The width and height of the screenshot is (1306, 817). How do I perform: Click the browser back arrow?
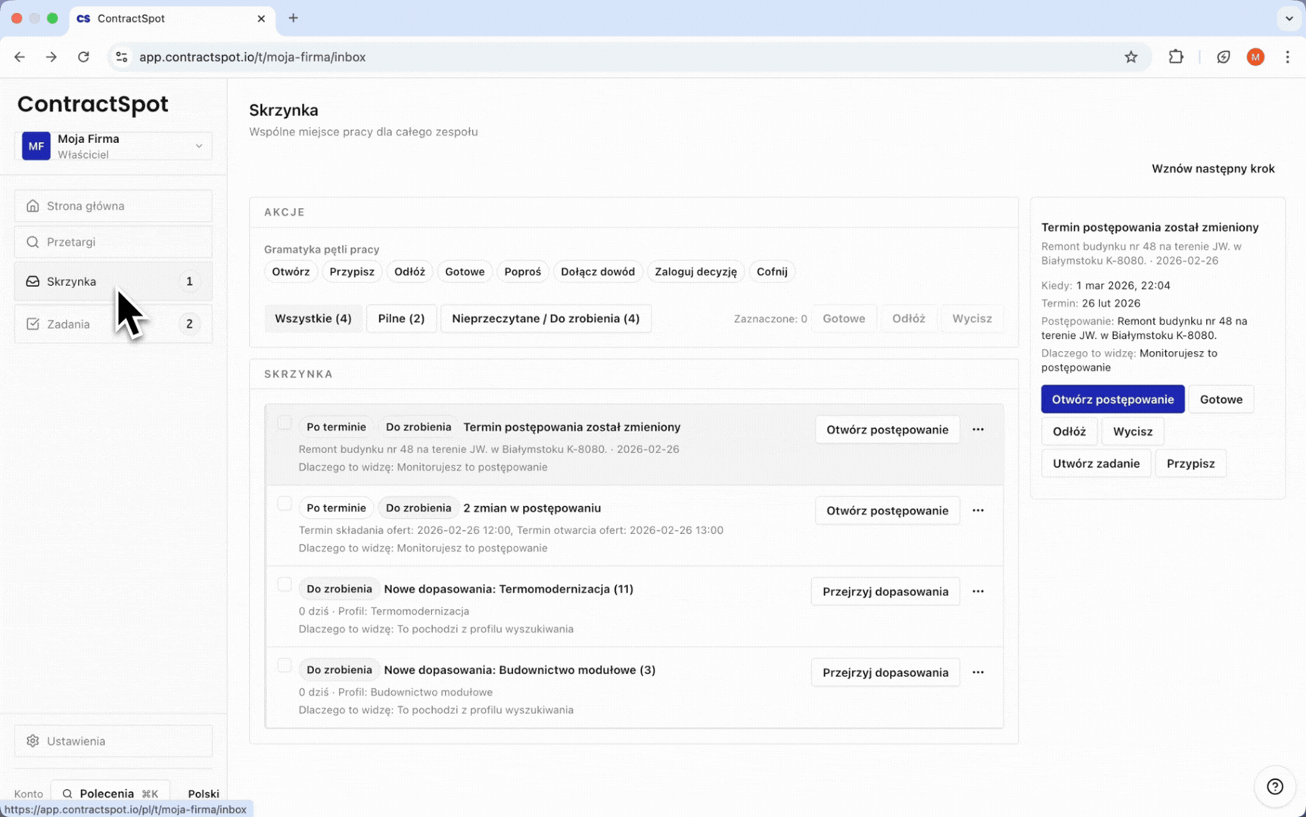pos(20,57)
